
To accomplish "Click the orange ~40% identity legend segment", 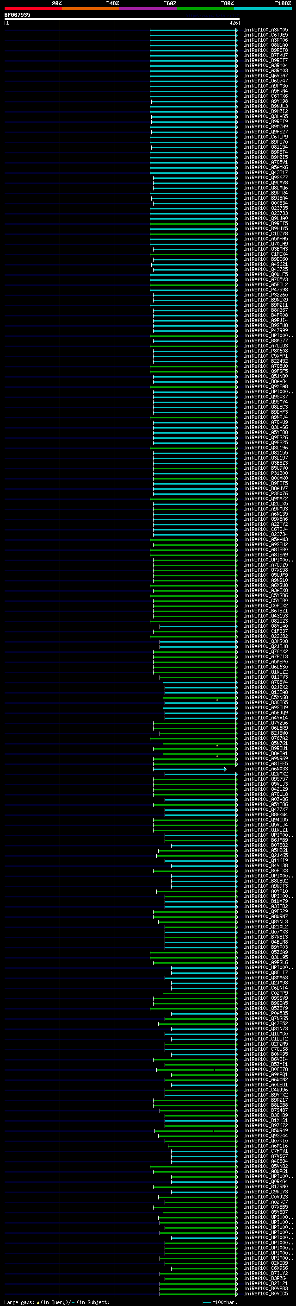I will coord(91,8).
